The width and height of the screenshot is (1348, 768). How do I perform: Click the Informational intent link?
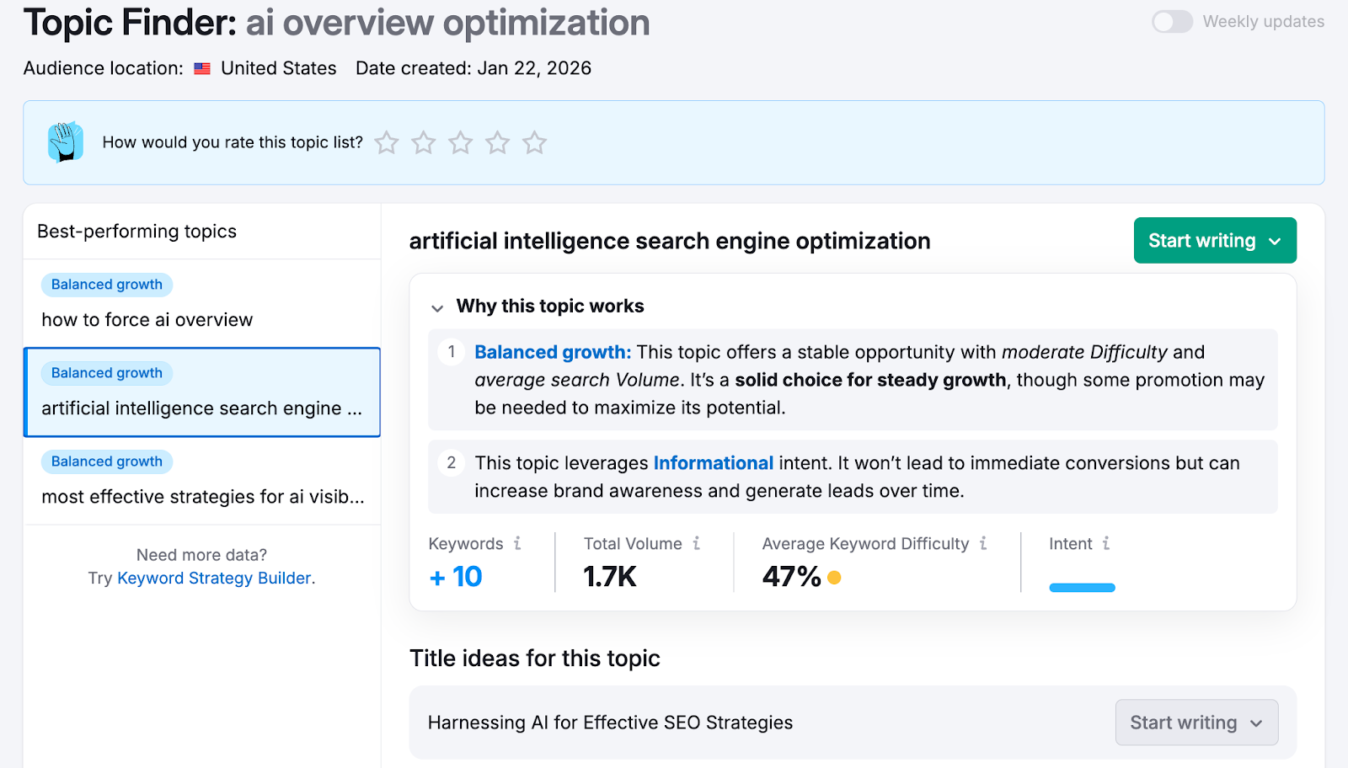coord(714,462)
